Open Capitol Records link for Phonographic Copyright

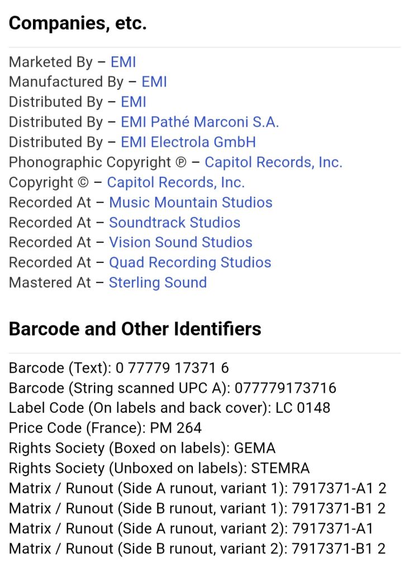point(273,162)
